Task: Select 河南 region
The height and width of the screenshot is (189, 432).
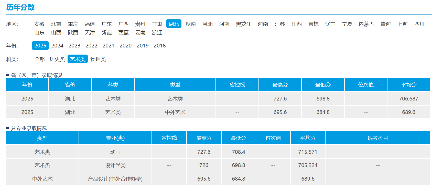Action: point(224,24)
